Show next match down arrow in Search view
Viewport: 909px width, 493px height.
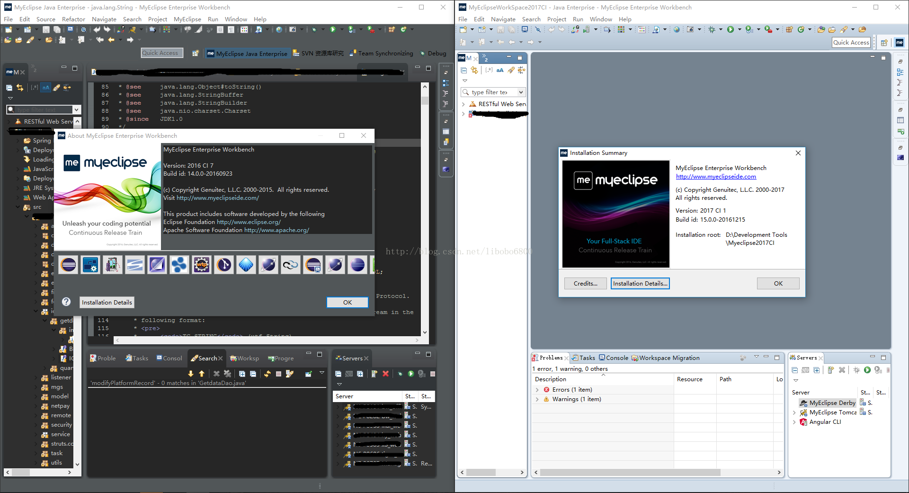pos(191,374)
